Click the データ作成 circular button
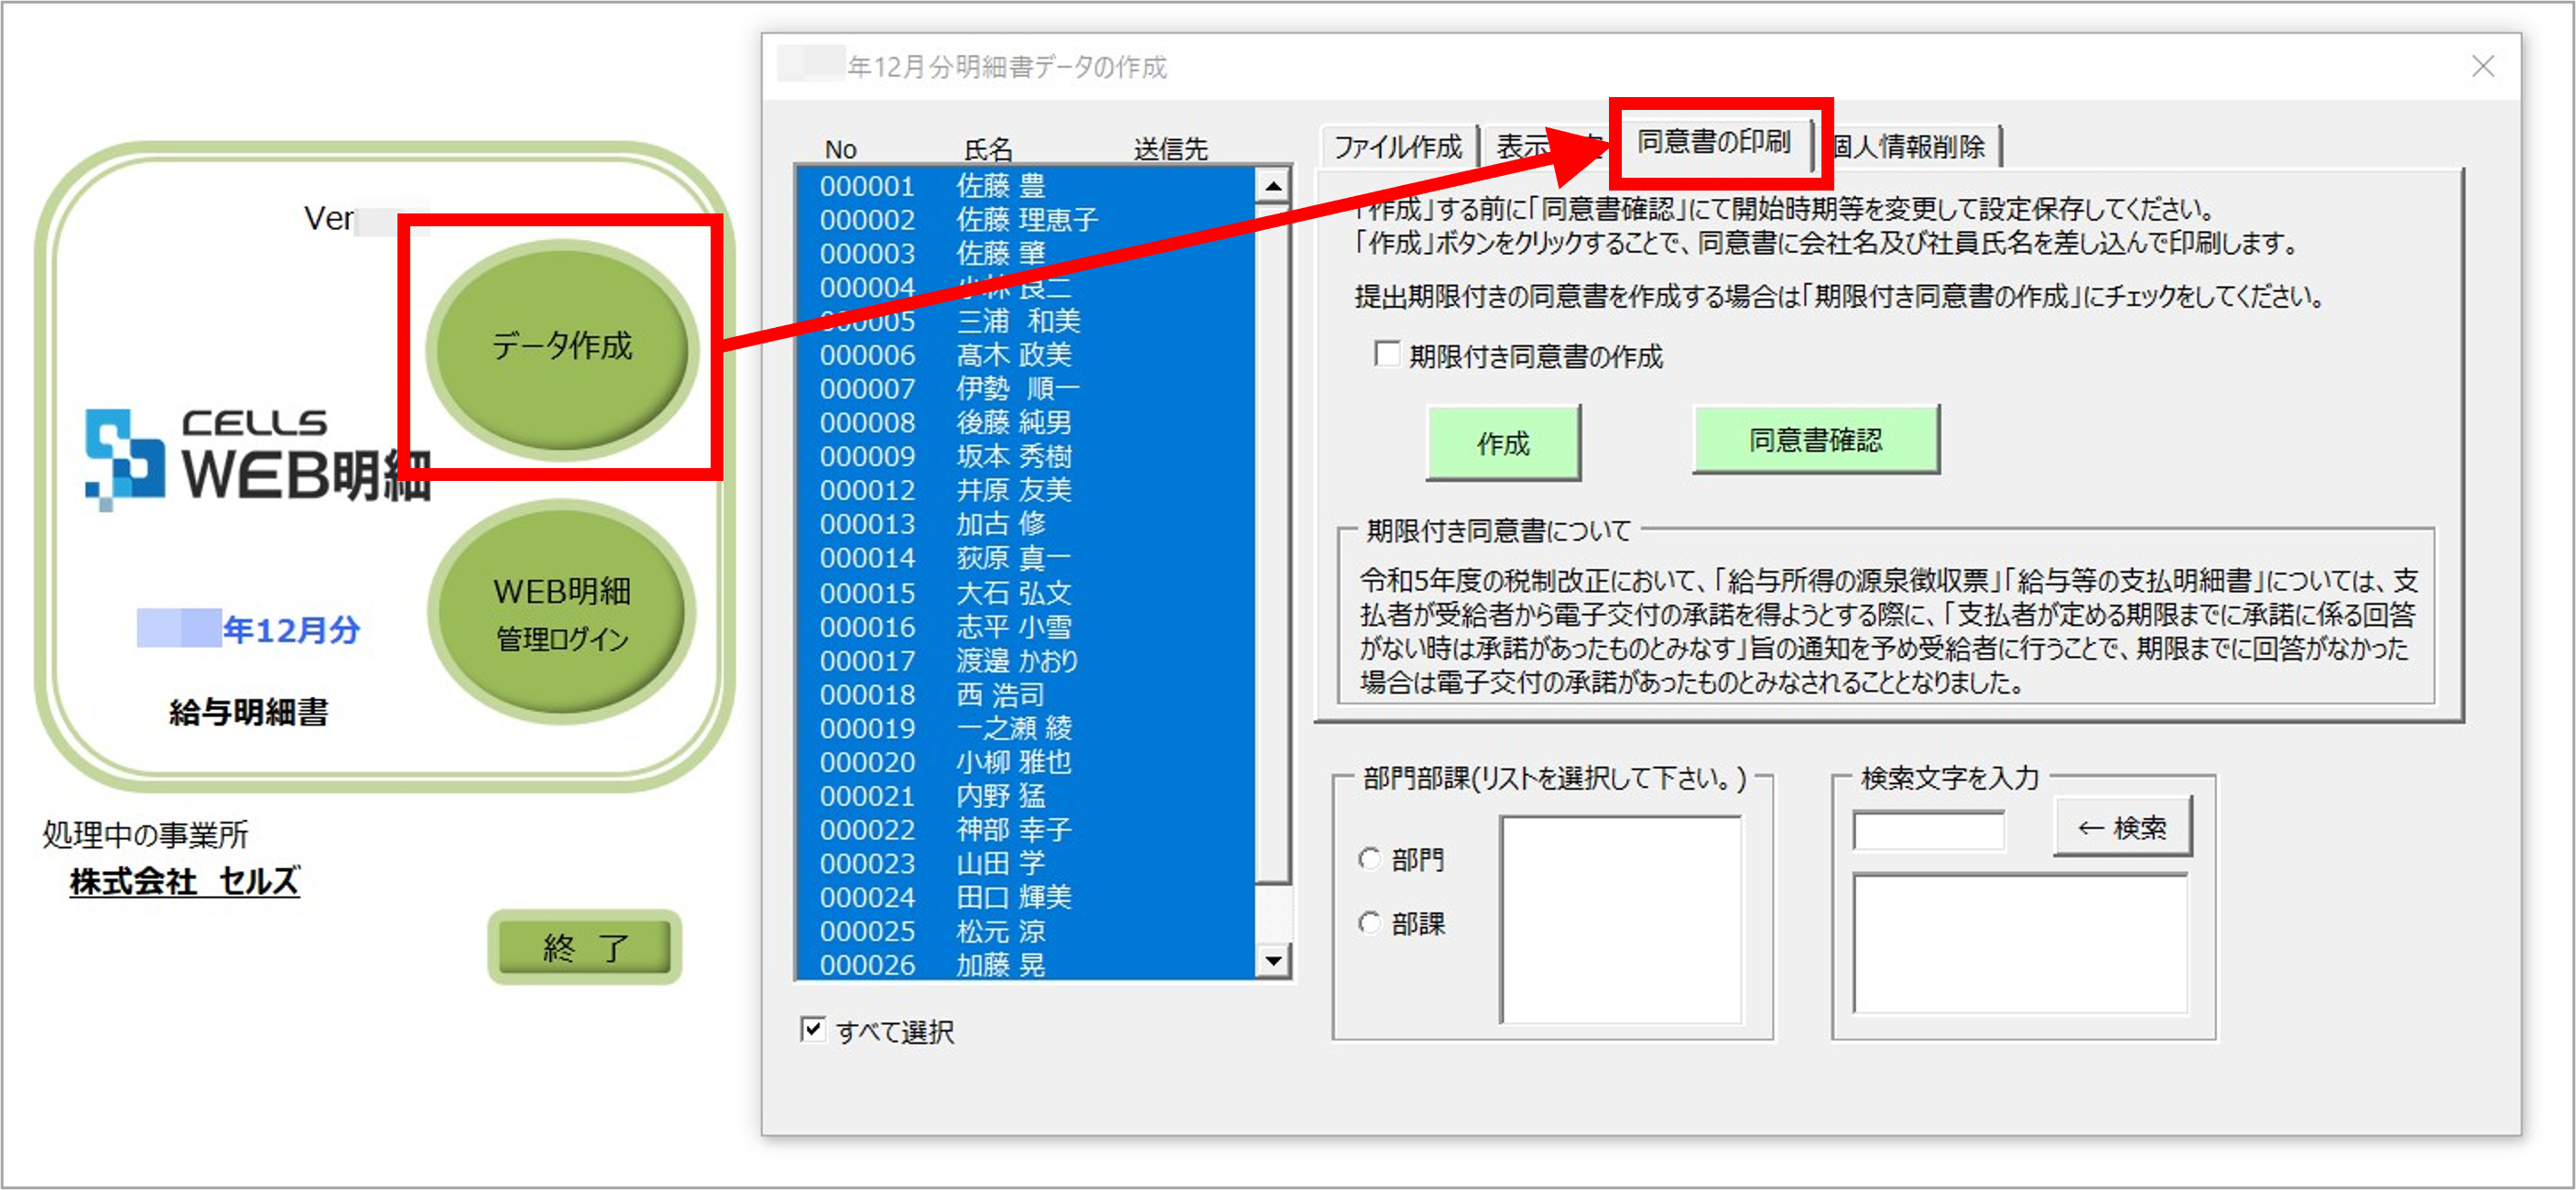Screen dimensions: 2576x1190 coord(561,345)
